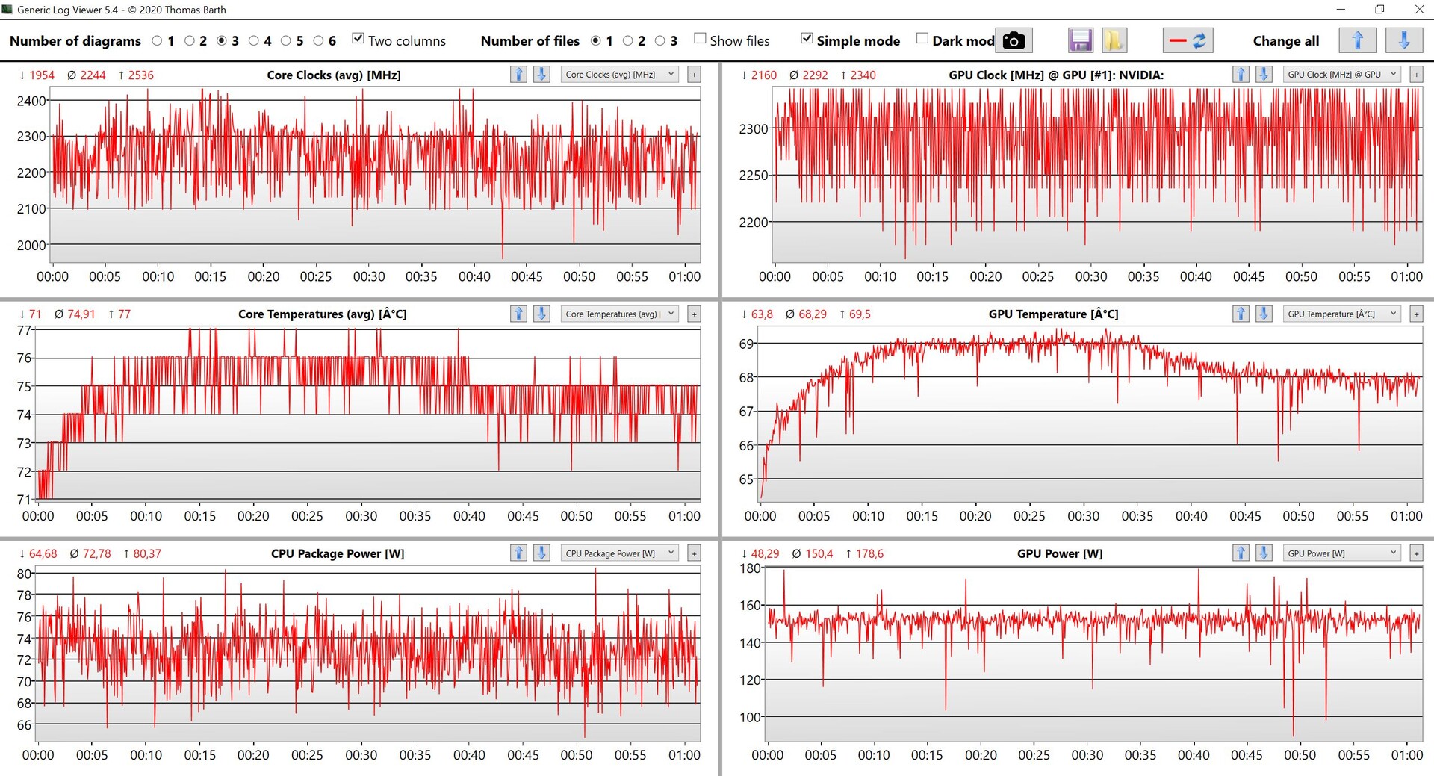This screenshot has height=776, width=1434.
Task: Enable the Dark mode checkbox
Action: [x=922, y=39]
